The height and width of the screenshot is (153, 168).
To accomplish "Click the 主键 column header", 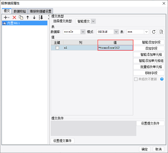I will [x=57, y=42].
